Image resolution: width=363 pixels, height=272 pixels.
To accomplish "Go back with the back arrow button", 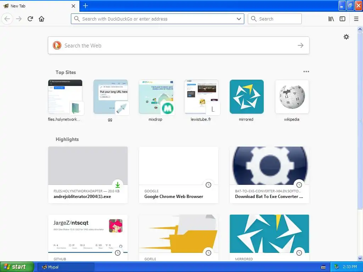I will coord(7,19).
